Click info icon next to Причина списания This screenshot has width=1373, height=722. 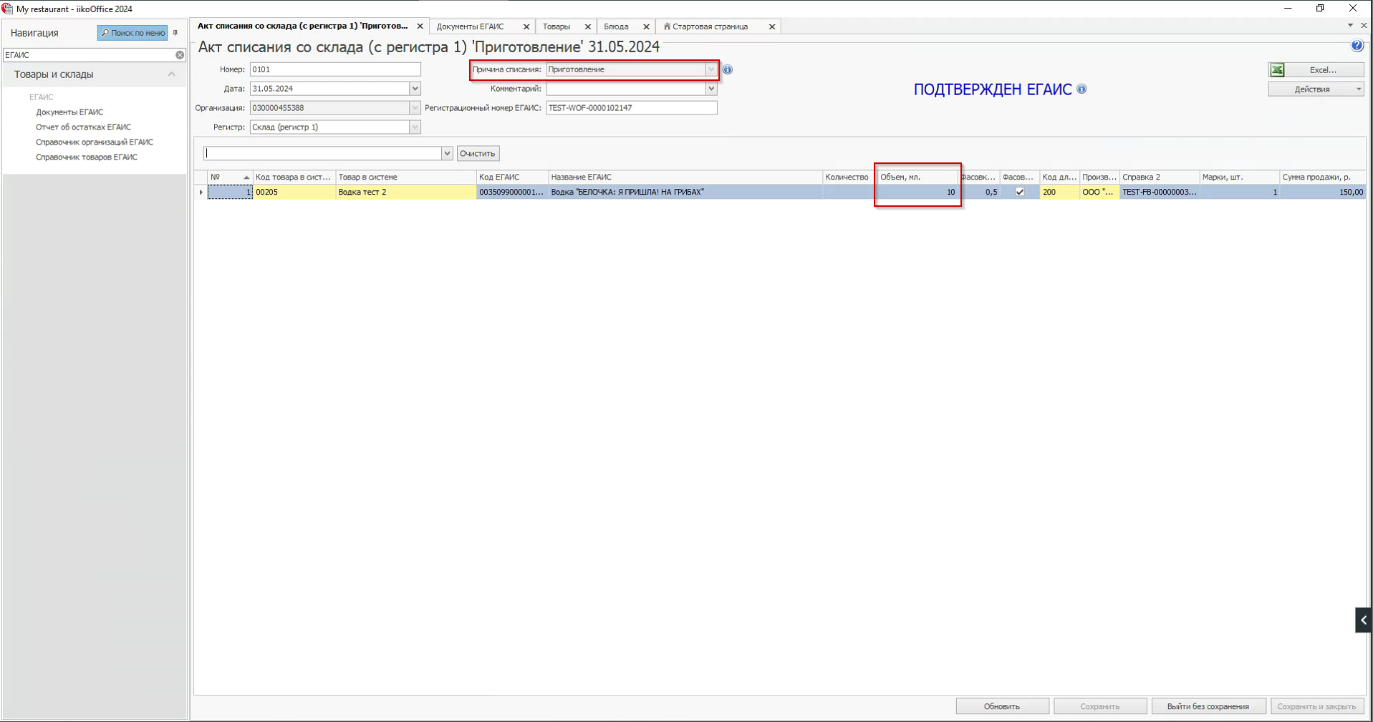click(x=728, y=69)
